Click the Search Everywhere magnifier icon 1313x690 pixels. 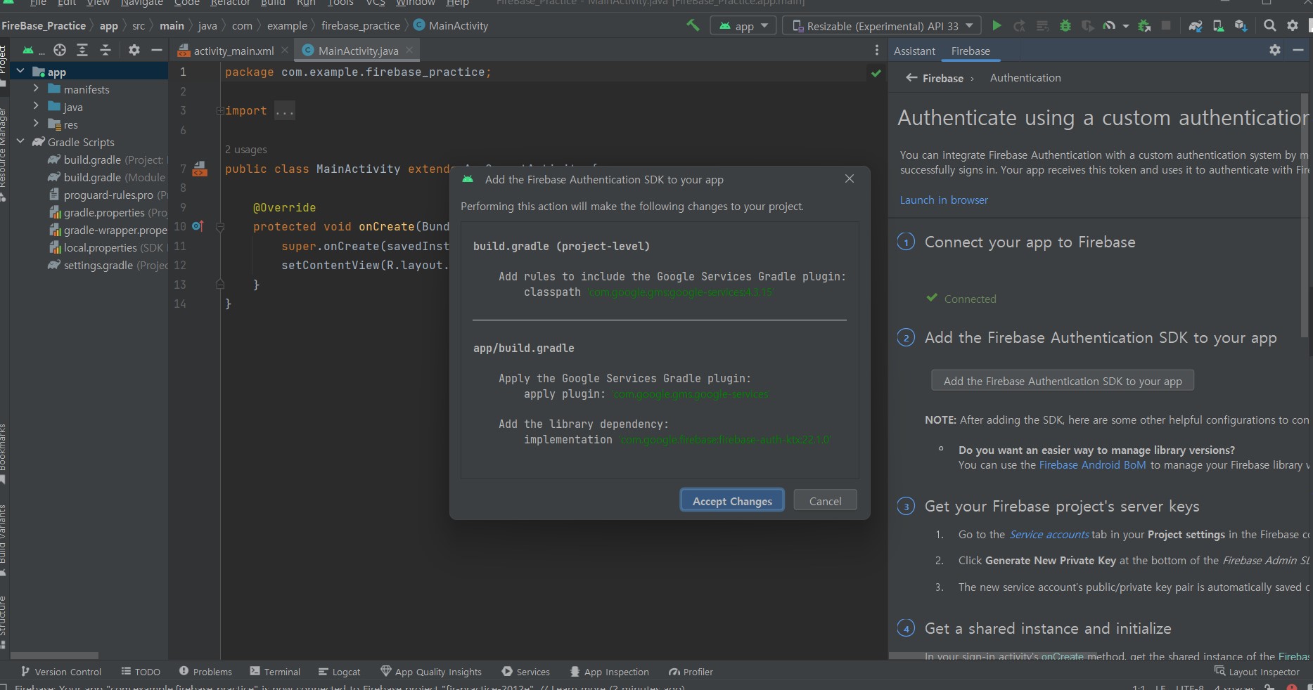pyautogui.click(x=1269, y=26)
